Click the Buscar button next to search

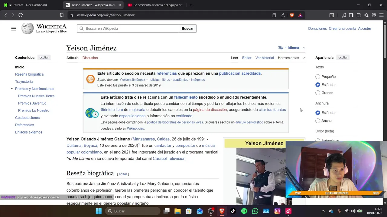[x=187, y=29]
